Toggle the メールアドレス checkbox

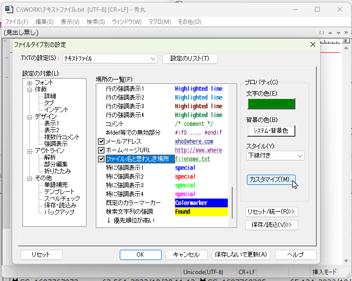(x=101, y=141)
